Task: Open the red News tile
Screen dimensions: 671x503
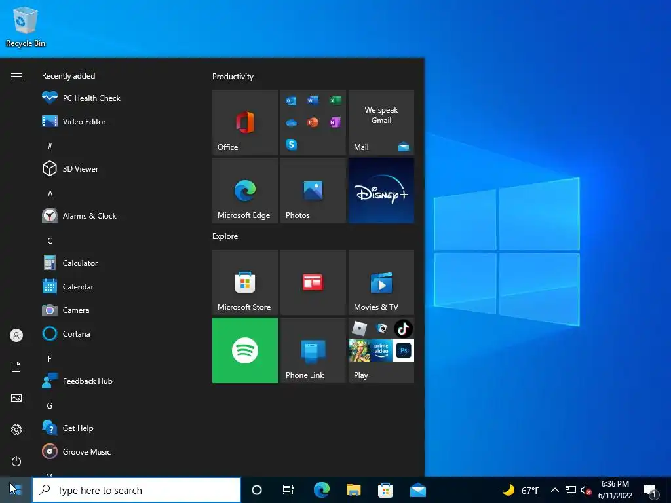Action: click(313, 282)
